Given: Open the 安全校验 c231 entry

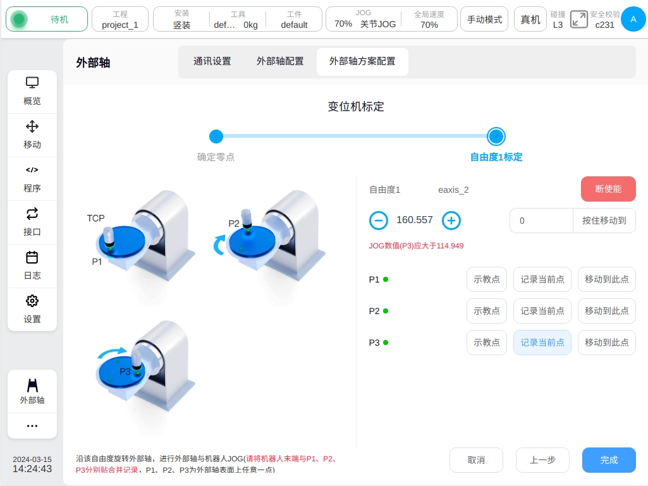Looking at the screenshot, I should 604,20.
